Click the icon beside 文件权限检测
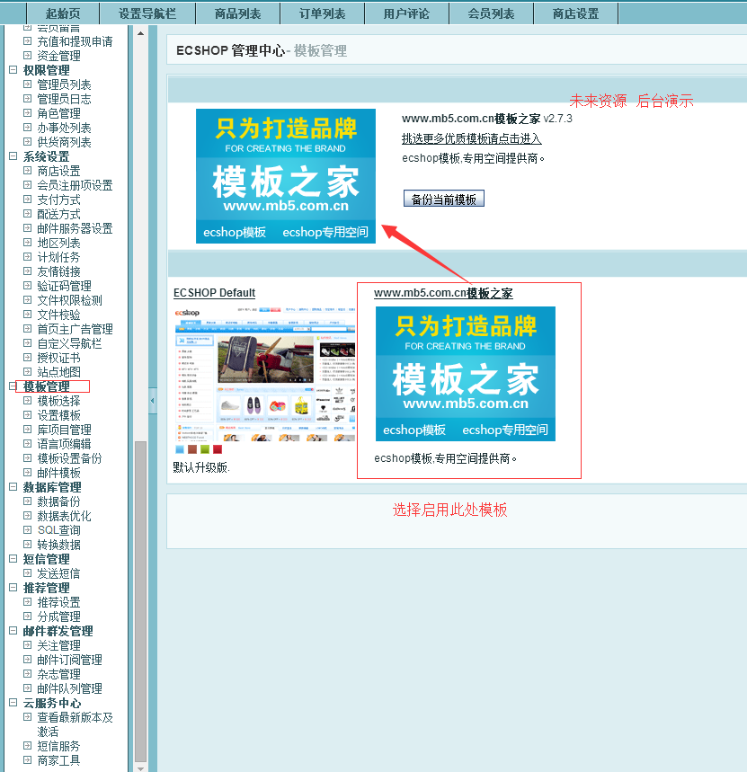Image resolution: width=747 pixels, height=772 pixels. pyautogui.click(x=28, y=300)
